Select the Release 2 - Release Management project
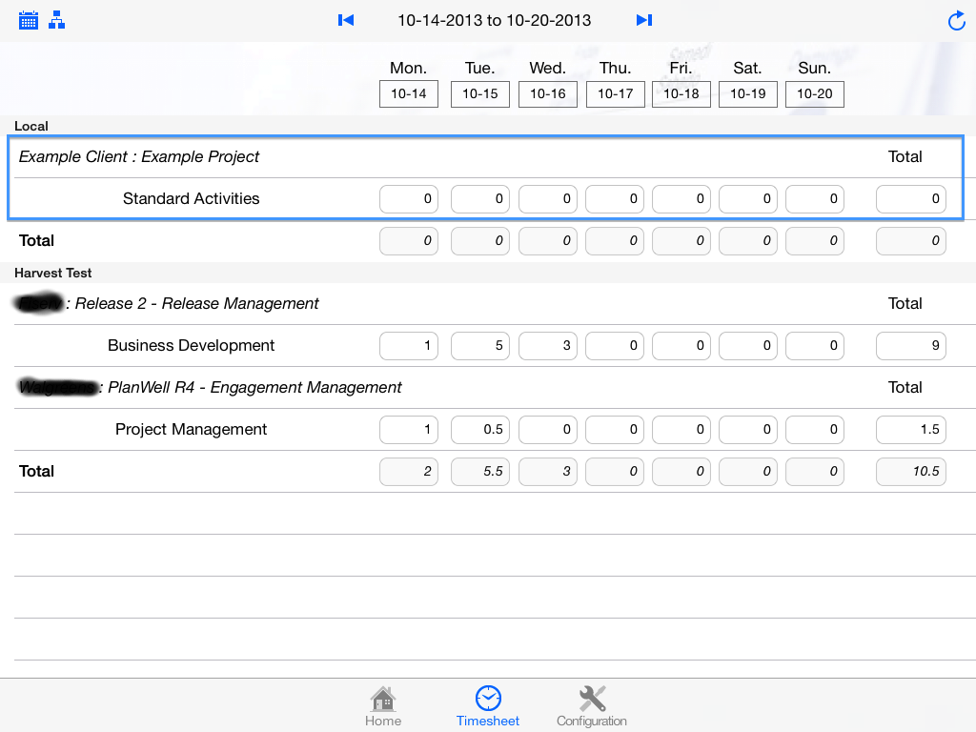Viewport: 976px width, 732px height. pyautogui.click(x=196, y=304)
